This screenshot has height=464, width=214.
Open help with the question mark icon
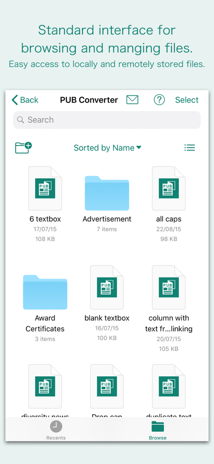pos(159,100)
